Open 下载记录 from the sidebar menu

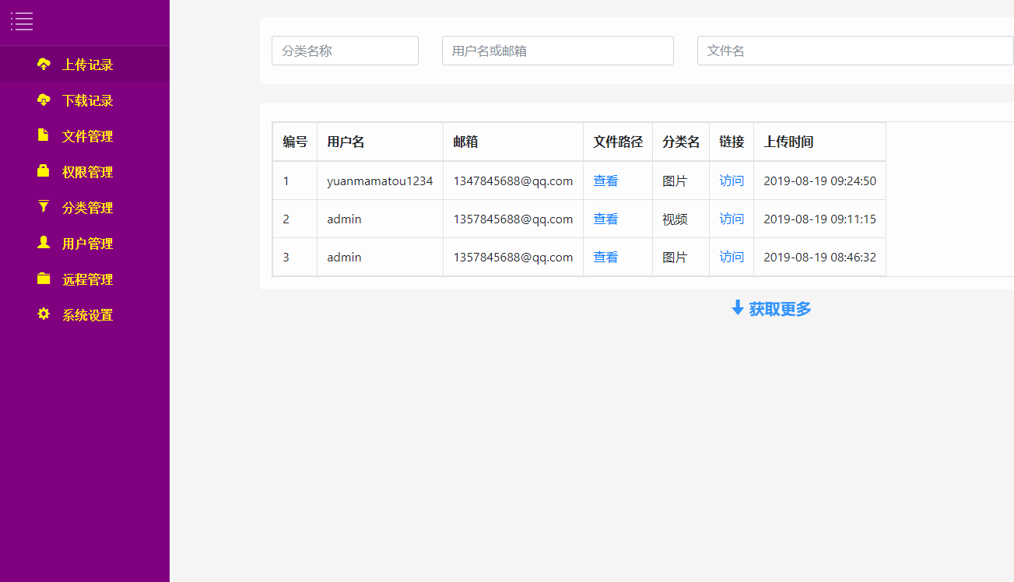(87, 100)
